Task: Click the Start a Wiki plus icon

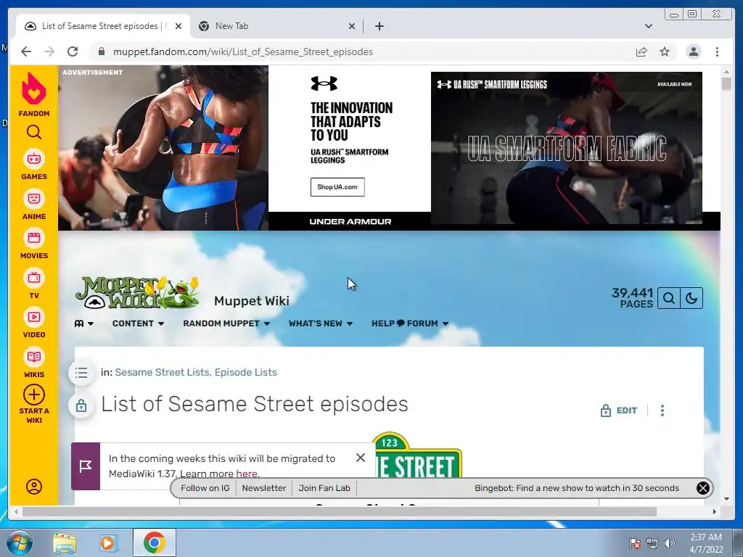Action: (33, 395)
